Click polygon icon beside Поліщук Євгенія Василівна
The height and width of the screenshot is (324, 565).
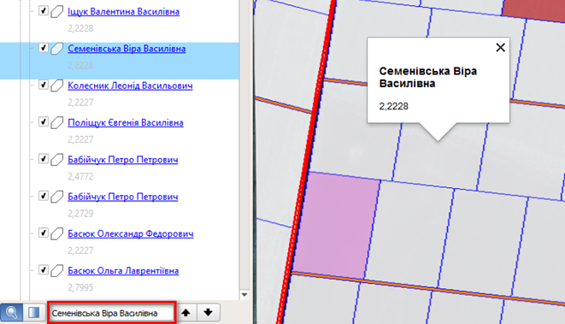(x=56, y=122)
